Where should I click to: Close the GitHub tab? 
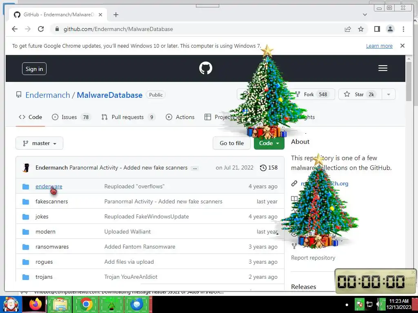pos(100,15)
